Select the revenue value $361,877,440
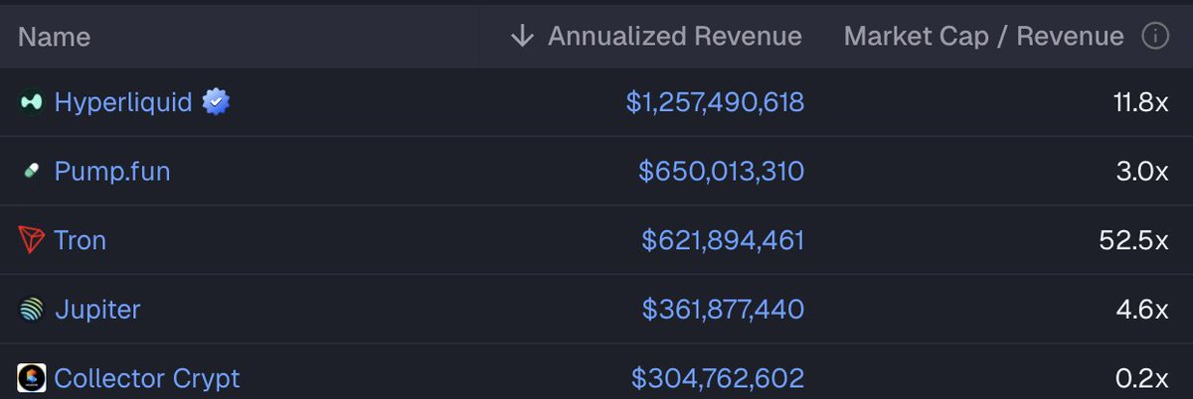The width and height of the screenshot is (1193, 399). coord(723,310)
